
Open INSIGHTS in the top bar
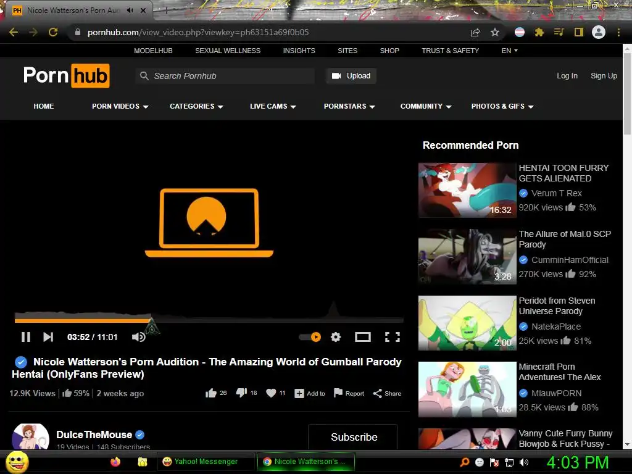(299, 51)
